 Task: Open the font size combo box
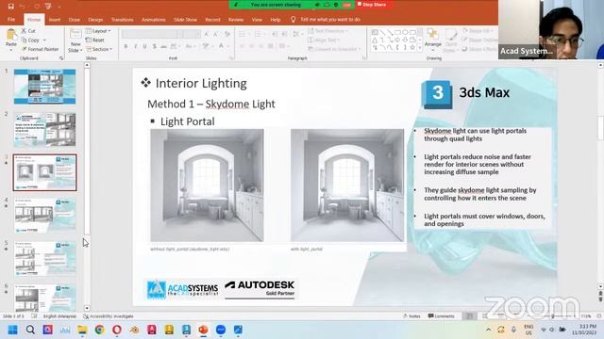pyautogui.click(x=192, y=34)
